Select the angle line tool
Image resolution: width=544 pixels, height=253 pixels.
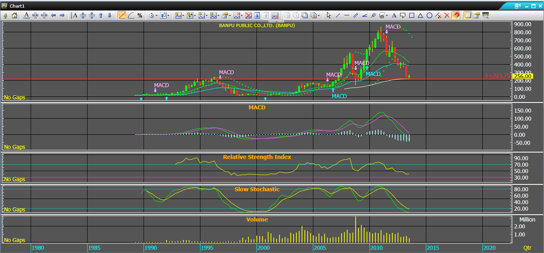[x=365, y=15]
